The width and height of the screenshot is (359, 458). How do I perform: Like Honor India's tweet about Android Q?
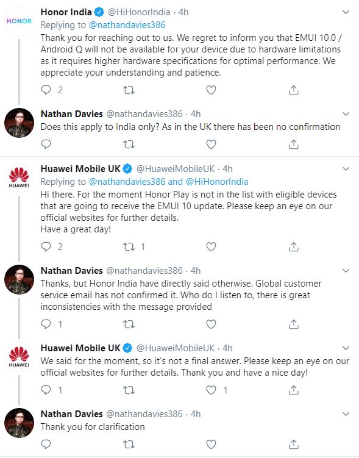point(211,90)
